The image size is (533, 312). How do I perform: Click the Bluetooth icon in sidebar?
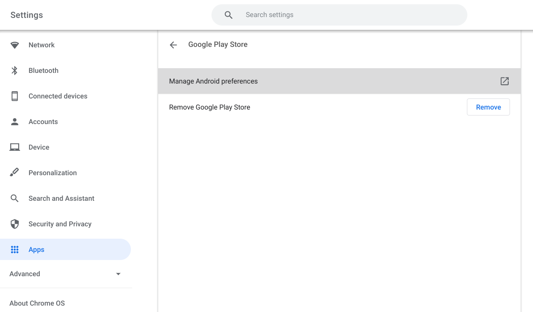coord(15,70)
